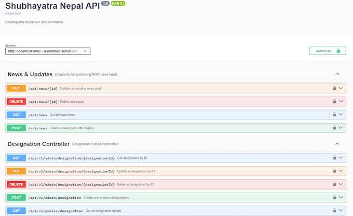
Task: Click the GET badge for /api/news
Action: click(16, 115)
